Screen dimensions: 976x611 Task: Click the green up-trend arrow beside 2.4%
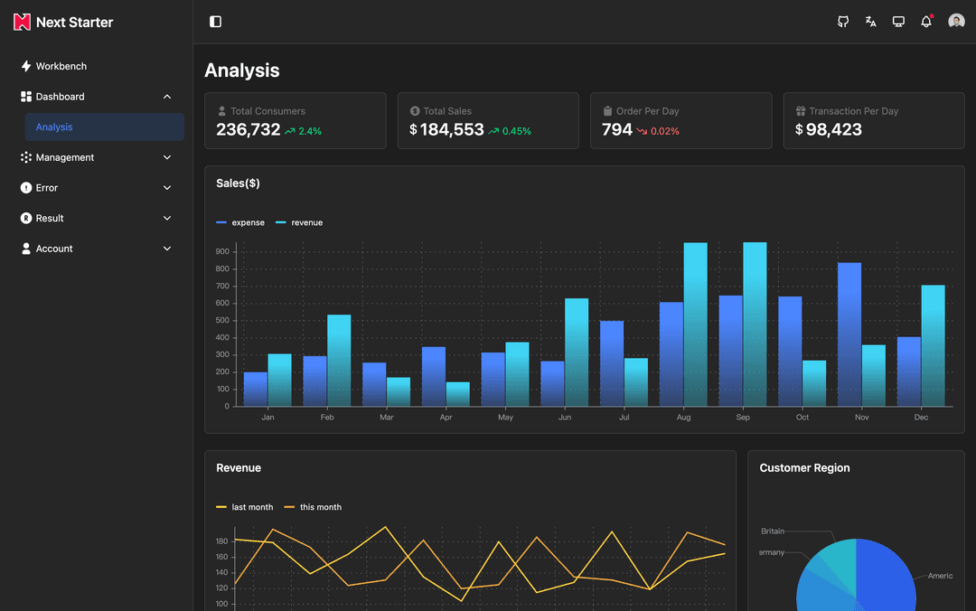(x=290, y=131)
